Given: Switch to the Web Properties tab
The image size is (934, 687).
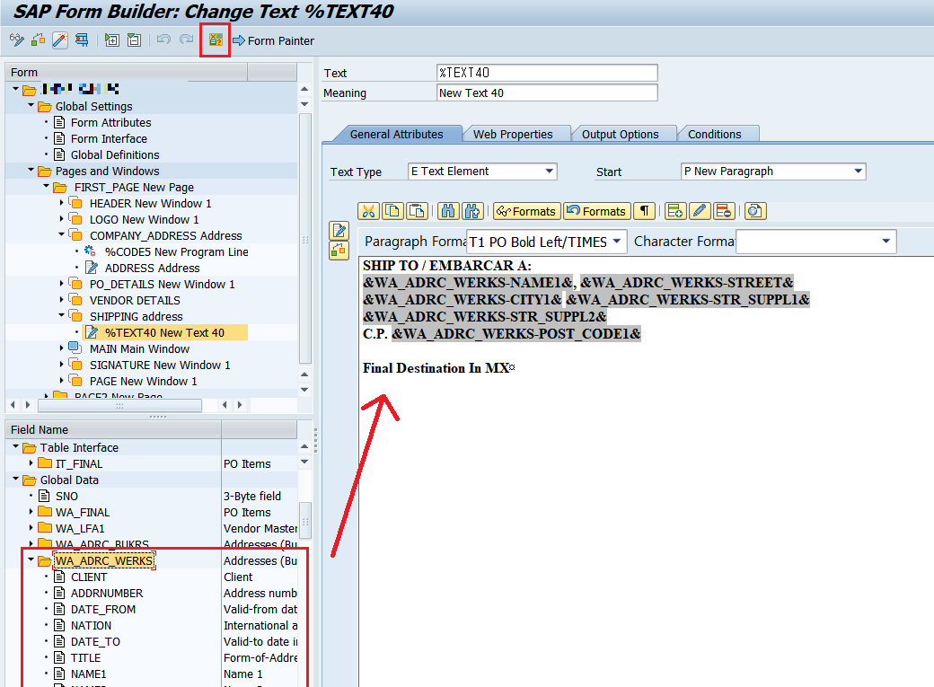Looking at the screenshot, I should pos(513,134).
